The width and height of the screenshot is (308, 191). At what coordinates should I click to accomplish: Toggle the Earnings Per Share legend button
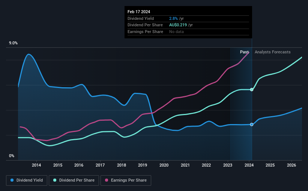coord(126,180)
